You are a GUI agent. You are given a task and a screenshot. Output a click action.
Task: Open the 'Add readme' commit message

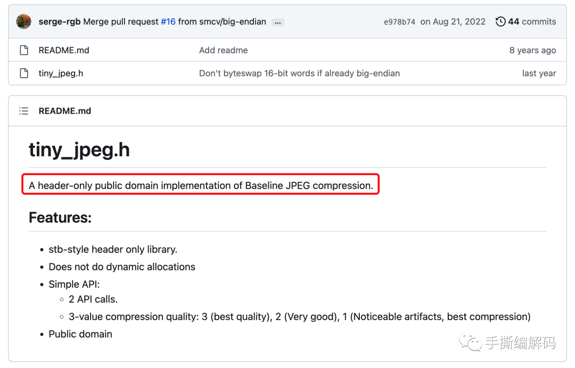(223, 51)
